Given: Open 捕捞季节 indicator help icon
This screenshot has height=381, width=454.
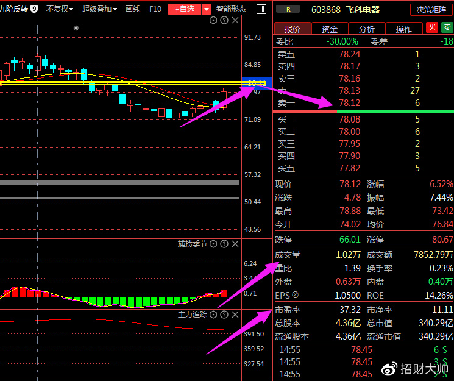Looking at the screenshot, I should (x=224, y=244).
